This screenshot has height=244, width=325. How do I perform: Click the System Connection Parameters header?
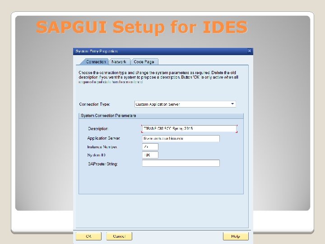point(161,116)
